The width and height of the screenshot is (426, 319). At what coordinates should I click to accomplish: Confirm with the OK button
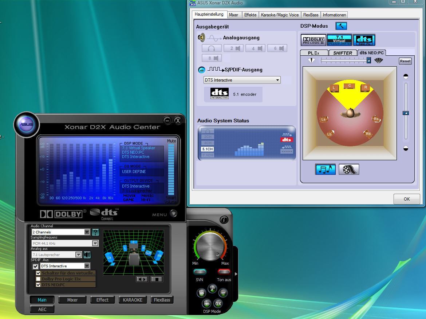point(407,199)
